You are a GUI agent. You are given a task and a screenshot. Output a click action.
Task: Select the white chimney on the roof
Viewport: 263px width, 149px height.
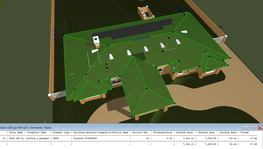coord(96,40)
